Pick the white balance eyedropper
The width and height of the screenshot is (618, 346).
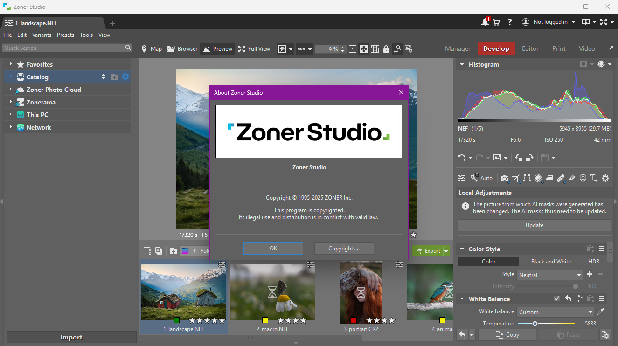(602, 312)
